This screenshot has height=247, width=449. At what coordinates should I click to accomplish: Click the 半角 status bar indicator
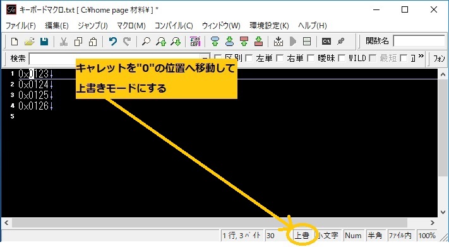tap(375, 236)
